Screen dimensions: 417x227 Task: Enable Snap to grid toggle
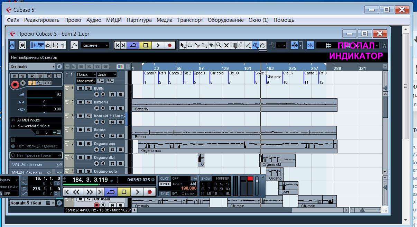click(x=310, y=45)
